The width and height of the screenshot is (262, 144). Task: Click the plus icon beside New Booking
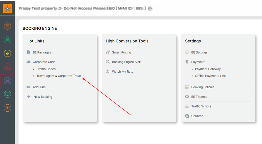[x=29, y=97]
